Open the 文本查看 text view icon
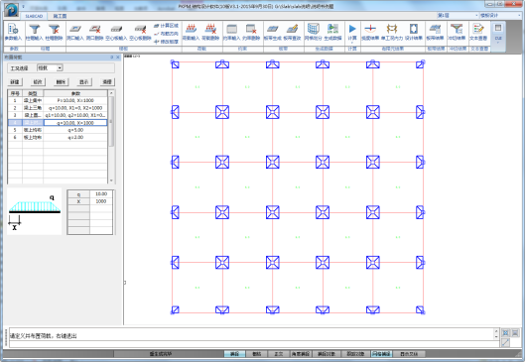Screen dimensions: 526x362 478,32
